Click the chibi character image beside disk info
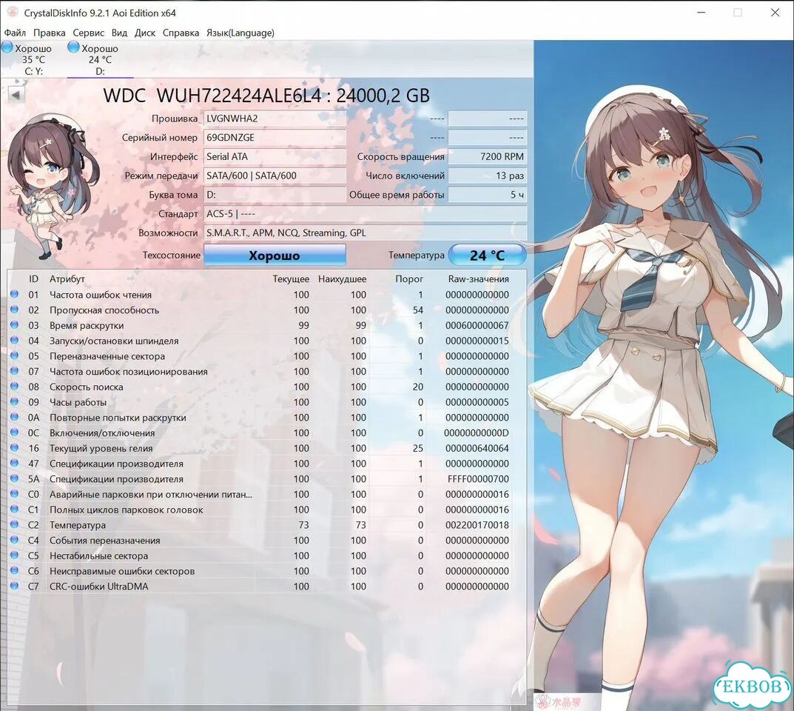This screenshot has height=711, width=794. (x=55, y=186)
